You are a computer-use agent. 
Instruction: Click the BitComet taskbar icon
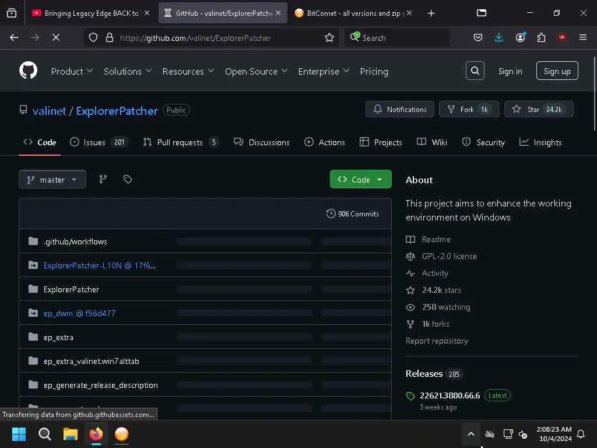[121, 434]
